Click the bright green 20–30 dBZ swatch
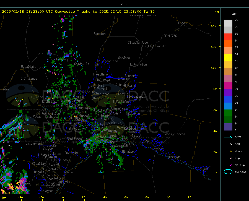This screenshot has height=201, width=249. click(x=228, y=113)
